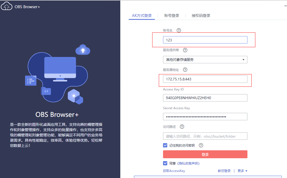
Task: Click the minimize window dash button
Action: pyautogui.click(x=285, y=6)
